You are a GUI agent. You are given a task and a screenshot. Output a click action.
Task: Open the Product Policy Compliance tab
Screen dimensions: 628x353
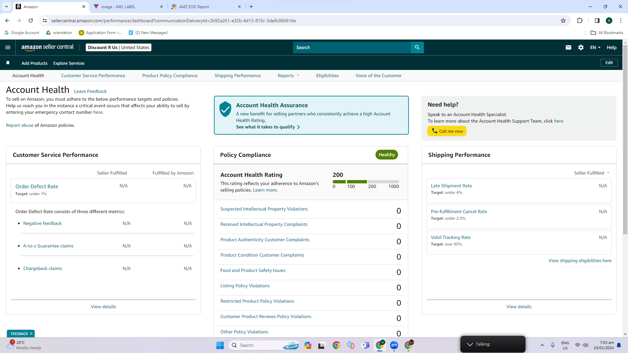coord(170,76)
